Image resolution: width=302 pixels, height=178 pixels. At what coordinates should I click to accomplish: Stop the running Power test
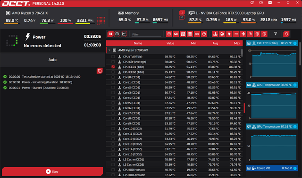pyautogui.click(x=52, y=171)
